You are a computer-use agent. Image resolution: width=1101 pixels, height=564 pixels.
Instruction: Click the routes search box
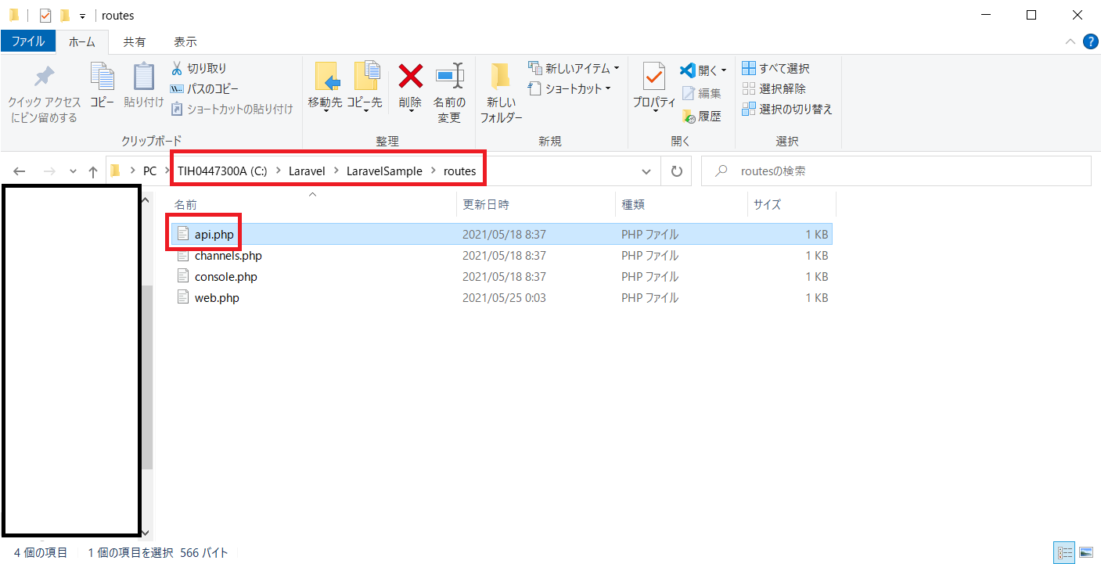[x=896, y=171]
